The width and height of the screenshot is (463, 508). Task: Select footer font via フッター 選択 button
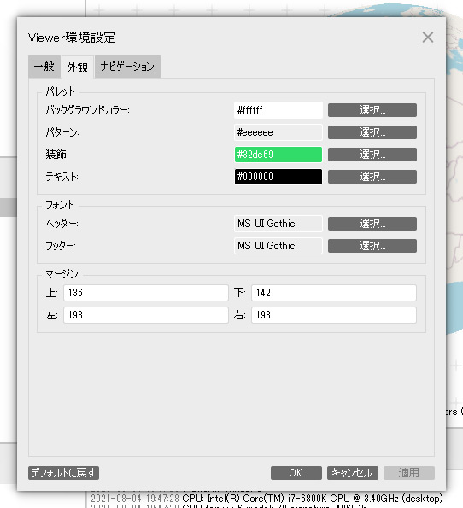[x=372, y=246]
